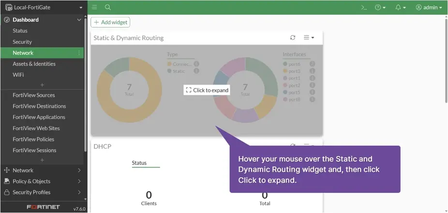Click the DHCP Status heading

pos(139,163)
